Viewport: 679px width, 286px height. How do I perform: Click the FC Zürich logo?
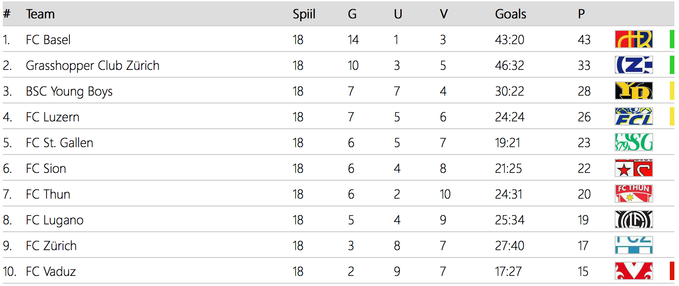point(633,246)
